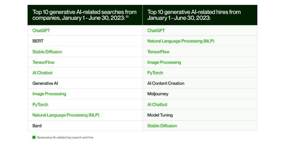Screen dimensions: 284x147
Task: Select TensorFlow in the searches column
Action: coord(43,62)
